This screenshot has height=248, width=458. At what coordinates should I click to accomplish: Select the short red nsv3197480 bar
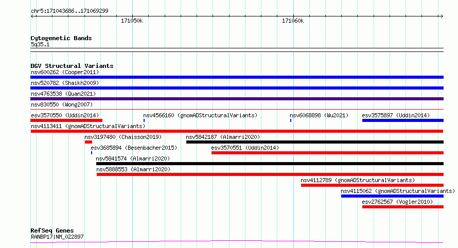89,142
